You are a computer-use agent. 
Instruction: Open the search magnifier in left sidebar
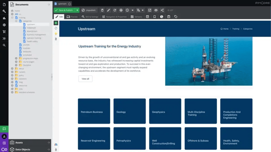(4, 45)
